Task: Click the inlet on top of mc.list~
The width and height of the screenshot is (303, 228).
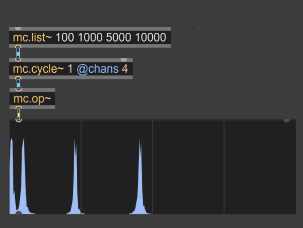Action: coord(18,28)
